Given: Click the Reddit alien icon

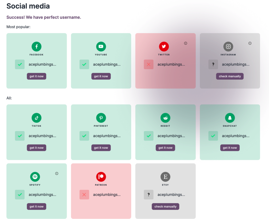Looking at the screenshot, I should click(165, 118).
